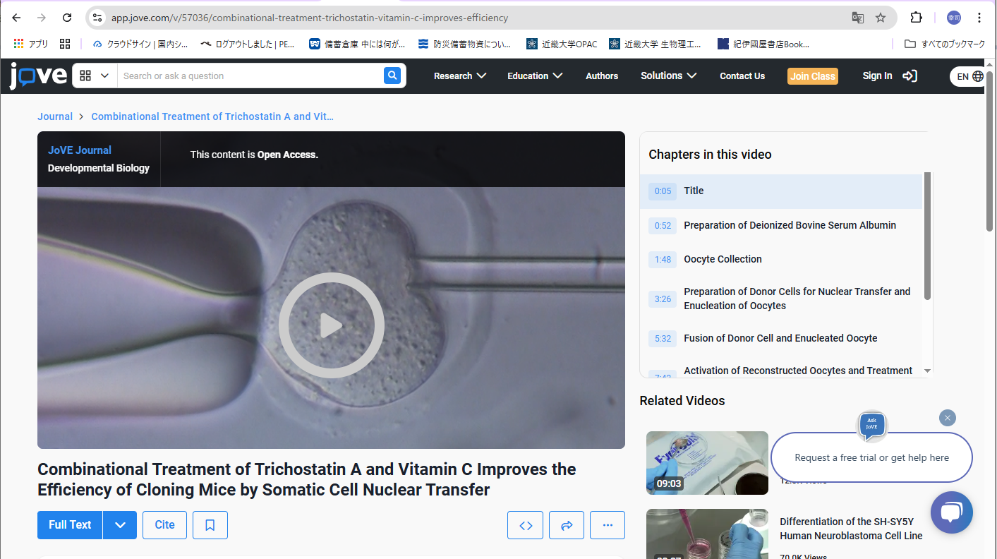
Task: Click Contact Us in navigation
Action: coord(742,76)
